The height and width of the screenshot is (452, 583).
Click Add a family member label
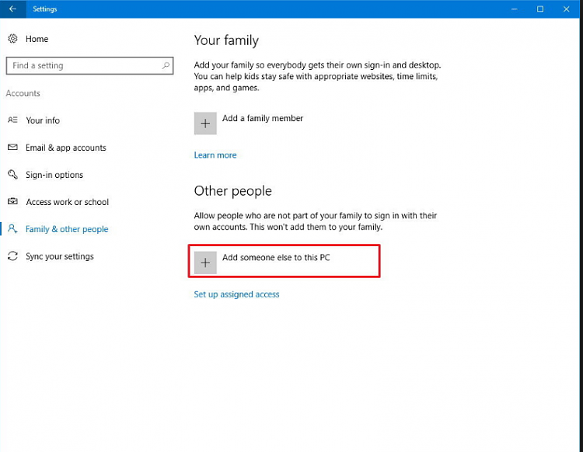coord(263,118)
